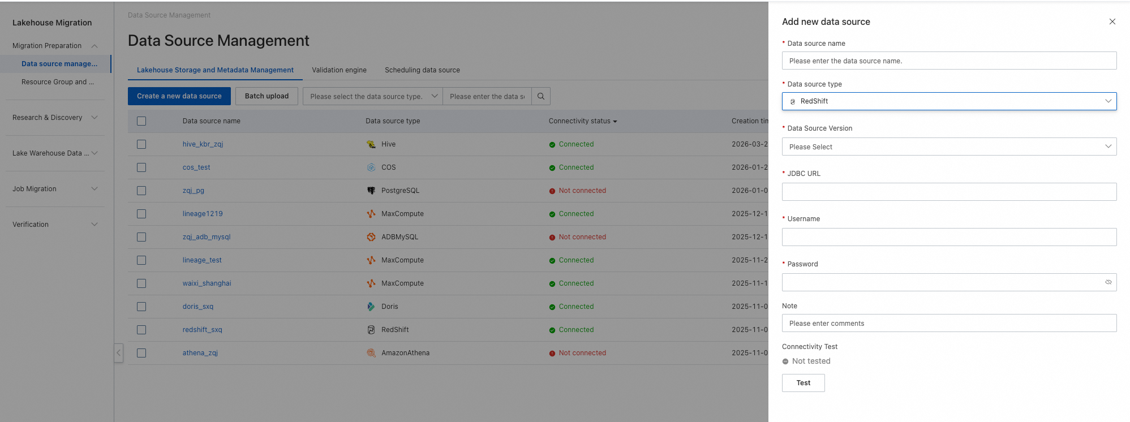
Task: Toggle password visibility eye icon
Action: 1108,282
